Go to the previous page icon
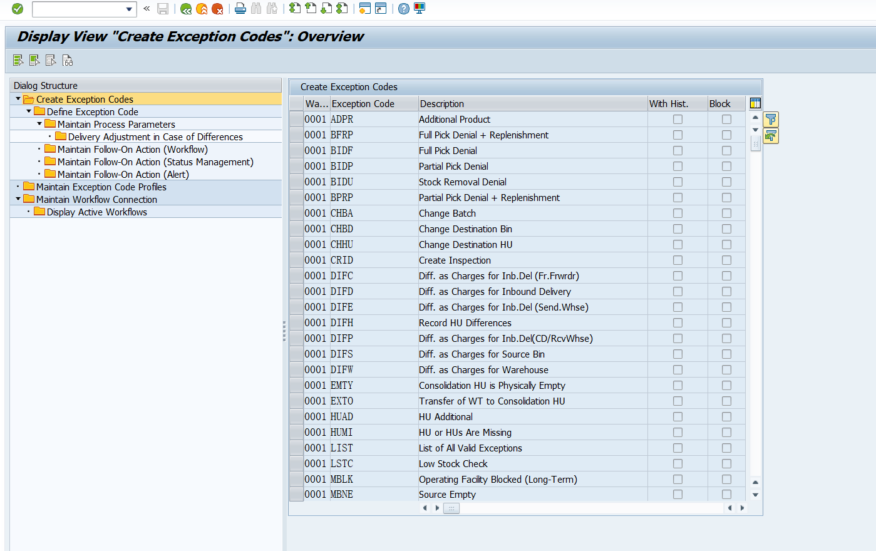The image size is (876, 551). pyautogui.click(x=310, y=9)
